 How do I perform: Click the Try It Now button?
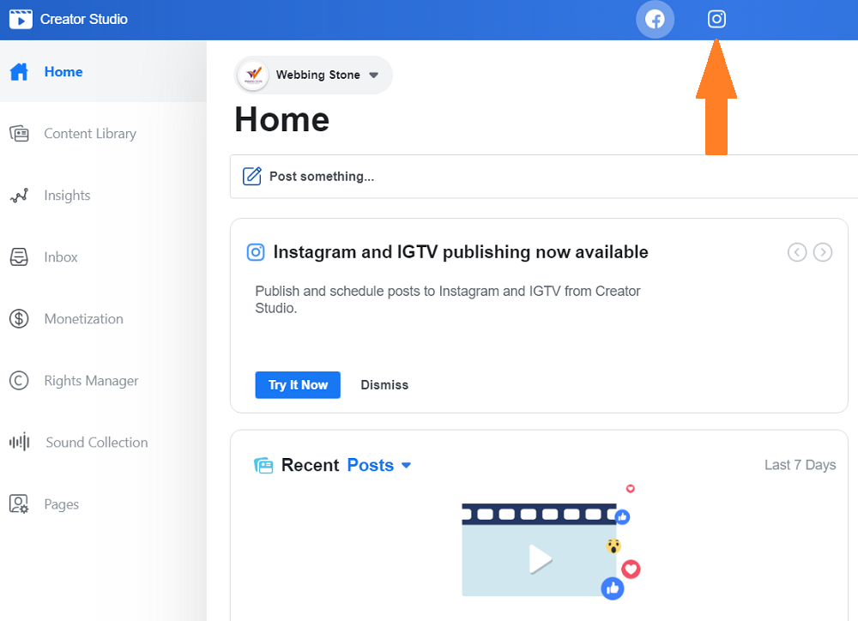coord(298,385)
